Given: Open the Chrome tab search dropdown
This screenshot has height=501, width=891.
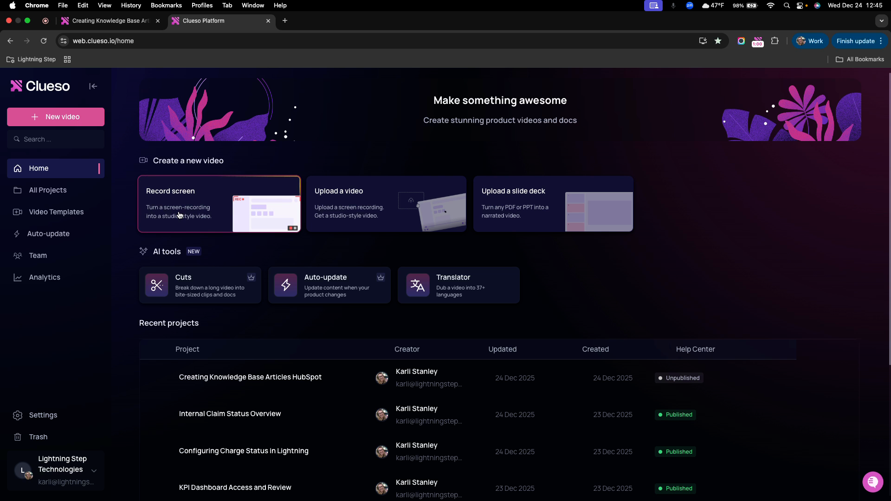Looking at the screenshot, I should 881,21.
